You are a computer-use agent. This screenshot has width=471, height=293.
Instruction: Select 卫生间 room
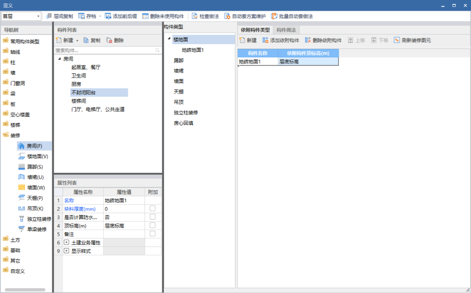(x=79, y=75)
